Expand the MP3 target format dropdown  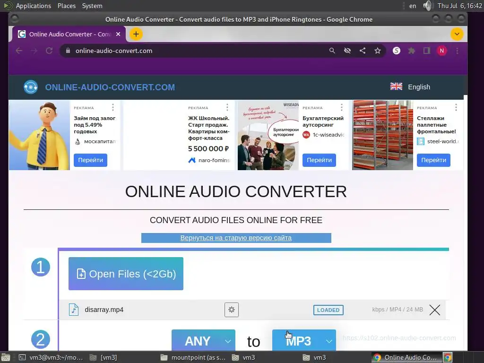click(304, 341)
